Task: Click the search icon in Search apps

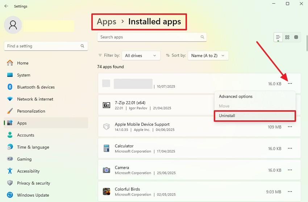Action: pyautogui.click(x=202, y=37)
